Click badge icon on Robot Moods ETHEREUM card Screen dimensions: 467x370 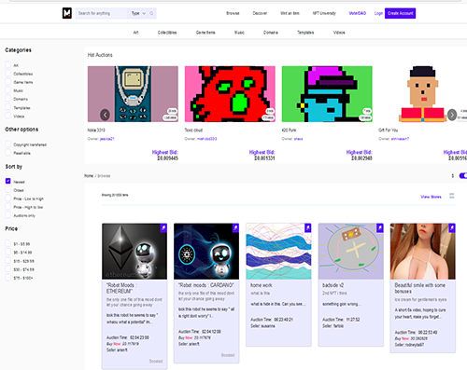pos(163,228)
